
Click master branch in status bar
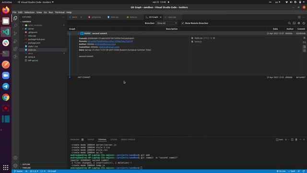[18, 171]
